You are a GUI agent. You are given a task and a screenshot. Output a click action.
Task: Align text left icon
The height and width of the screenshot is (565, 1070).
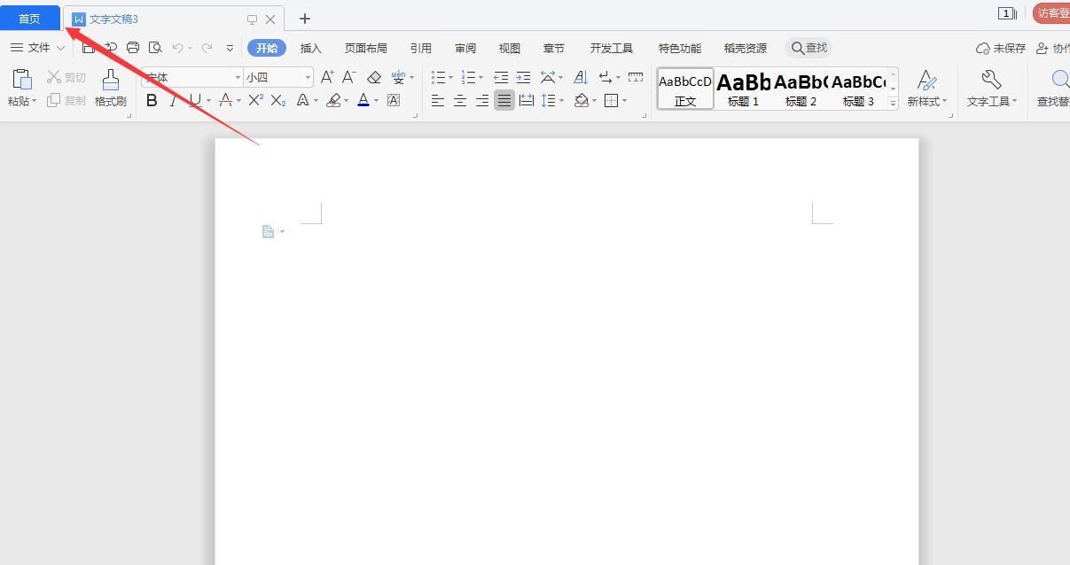(x=438, y=101)
